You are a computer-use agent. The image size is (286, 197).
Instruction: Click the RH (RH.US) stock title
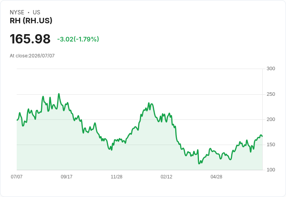(31, 21)
